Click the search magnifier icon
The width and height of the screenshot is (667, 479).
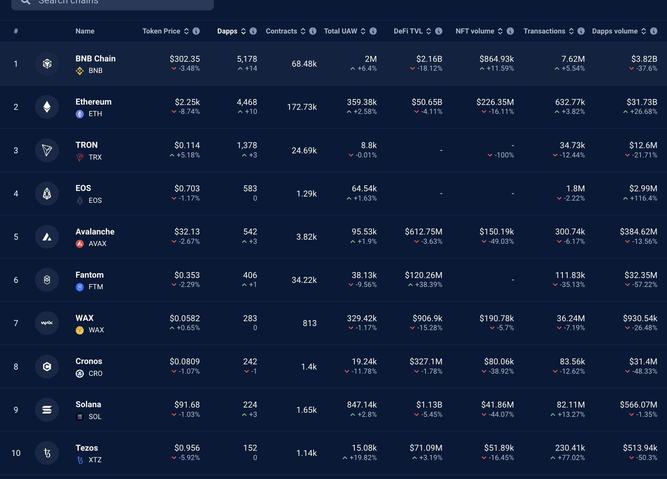[25, 2]
